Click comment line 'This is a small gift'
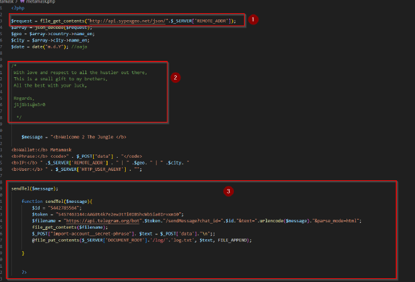 60,79
